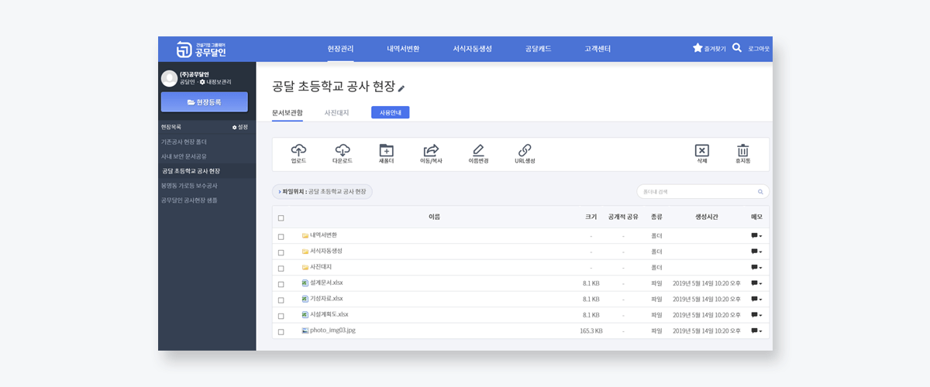This screenshot has width=930, height=387.
Task: Open the 공달캐드 top menu
Action: (538, 49)
